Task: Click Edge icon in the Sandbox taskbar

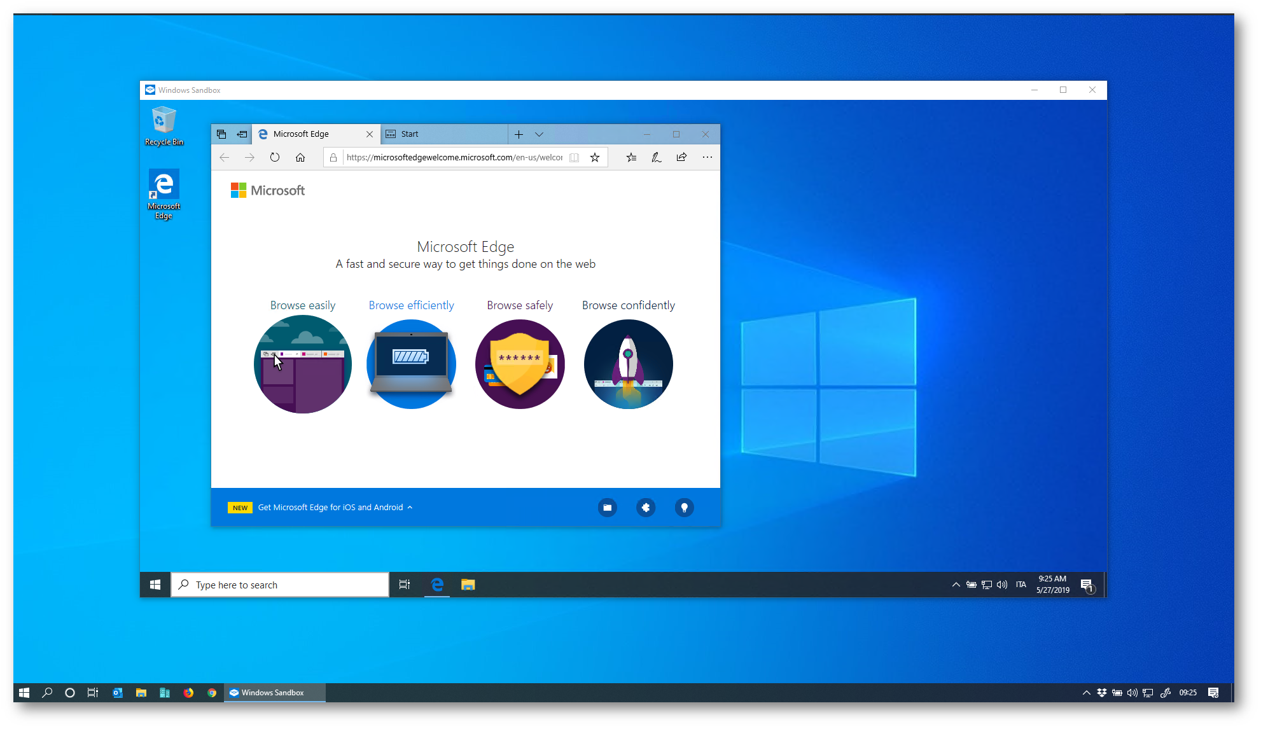Action: click(x=437, y=585)
